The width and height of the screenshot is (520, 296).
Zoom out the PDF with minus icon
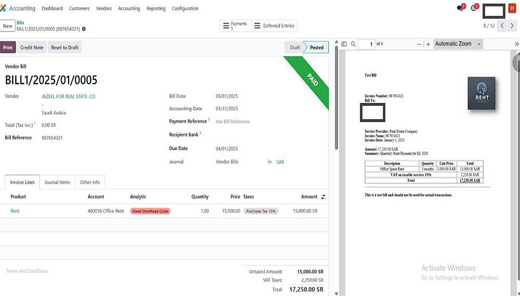(419, 44)
